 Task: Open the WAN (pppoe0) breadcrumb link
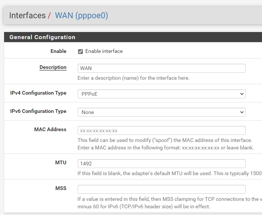(x=81, y=16)
